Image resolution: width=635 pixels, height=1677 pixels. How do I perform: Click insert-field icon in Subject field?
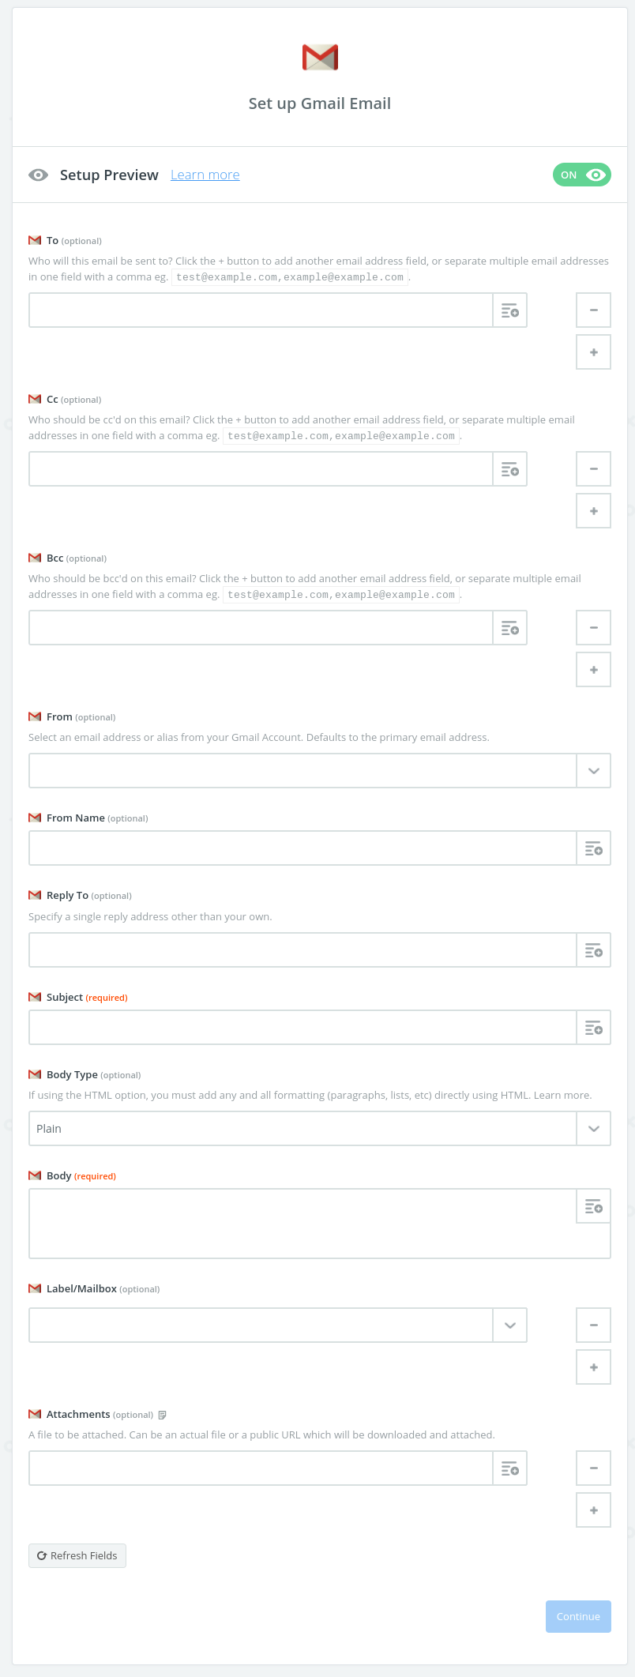tap(594, 1028)
